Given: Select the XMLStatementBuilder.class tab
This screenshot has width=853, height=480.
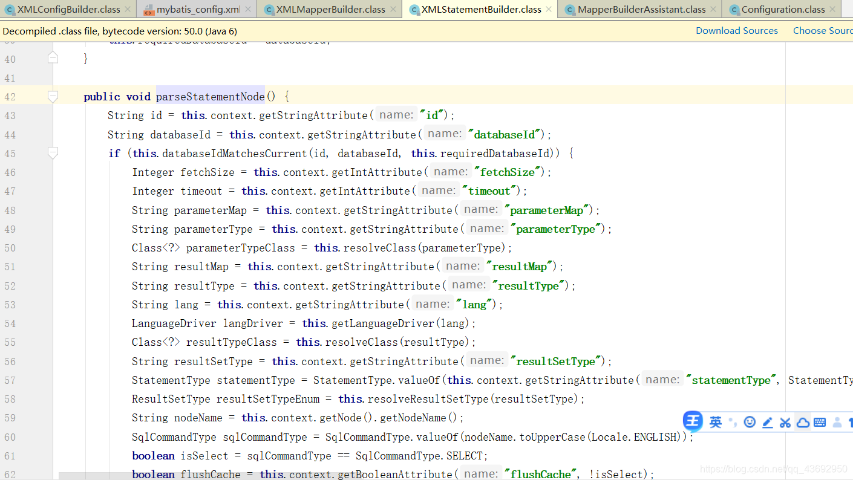Looking at the screenshot, I should (x=480, y=9).
